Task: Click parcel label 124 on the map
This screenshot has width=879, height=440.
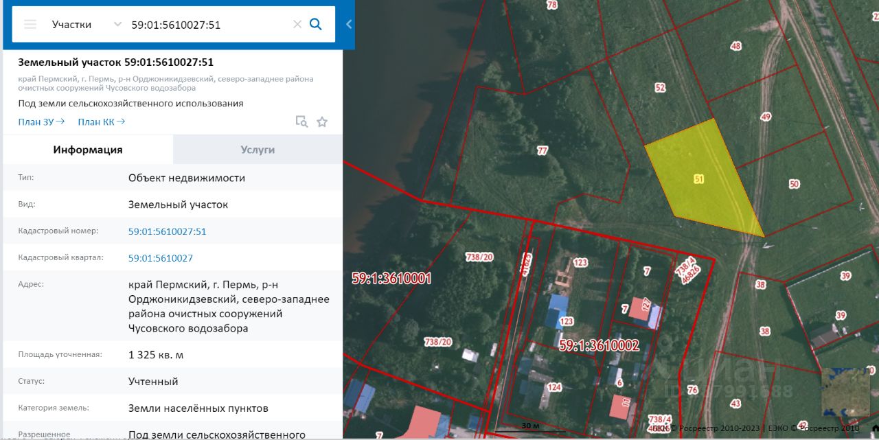Action: tap(554, 387)
